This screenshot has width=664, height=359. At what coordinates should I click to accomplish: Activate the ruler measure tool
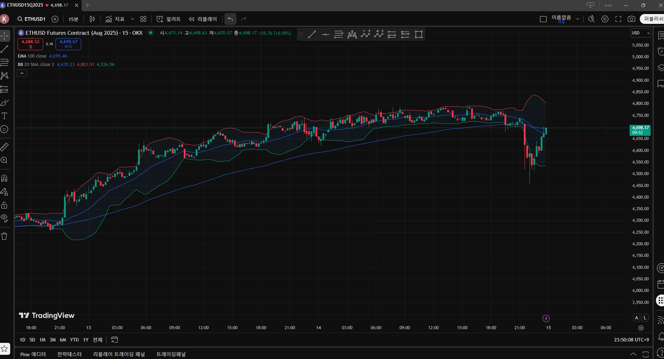click(x=5, y=147)
